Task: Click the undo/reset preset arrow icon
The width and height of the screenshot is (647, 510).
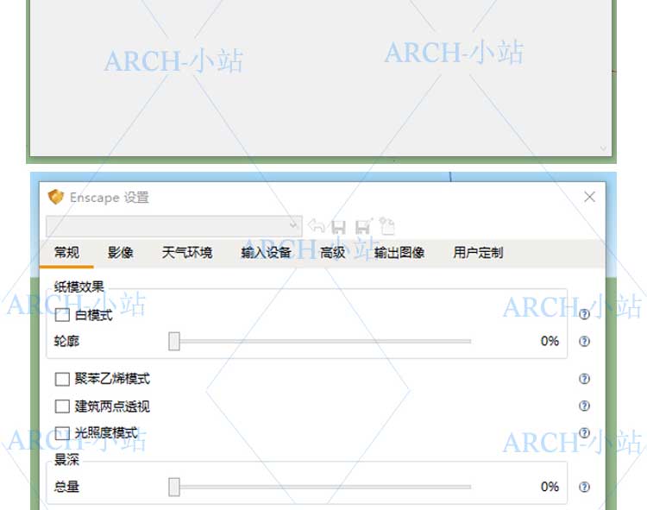Action: (316, 227)
